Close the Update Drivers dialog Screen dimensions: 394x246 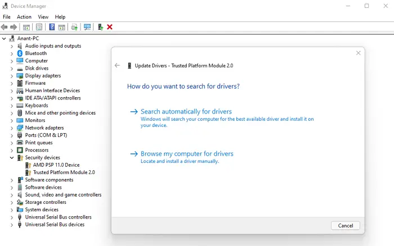pyautogui.click(x=358, y=53)
